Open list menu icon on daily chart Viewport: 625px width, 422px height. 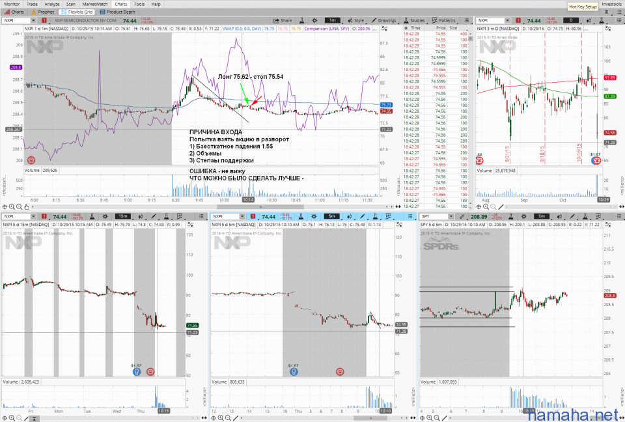tap(619, 20)
